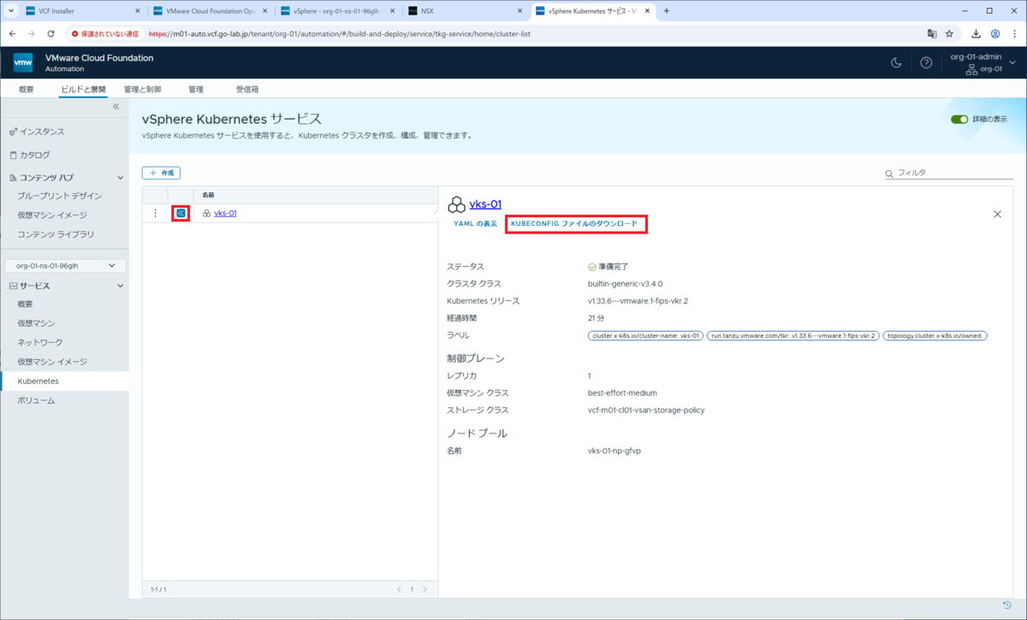
Task: Open the 概要 top tab
Action: (27, 89)
